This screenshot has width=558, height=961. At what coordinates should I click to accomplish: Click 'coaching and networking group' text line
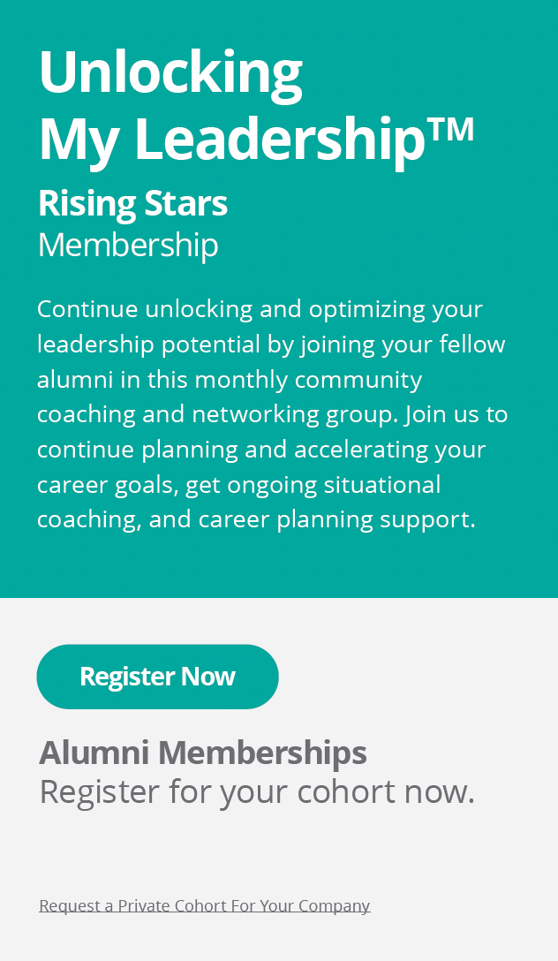(x=272, y=414)
